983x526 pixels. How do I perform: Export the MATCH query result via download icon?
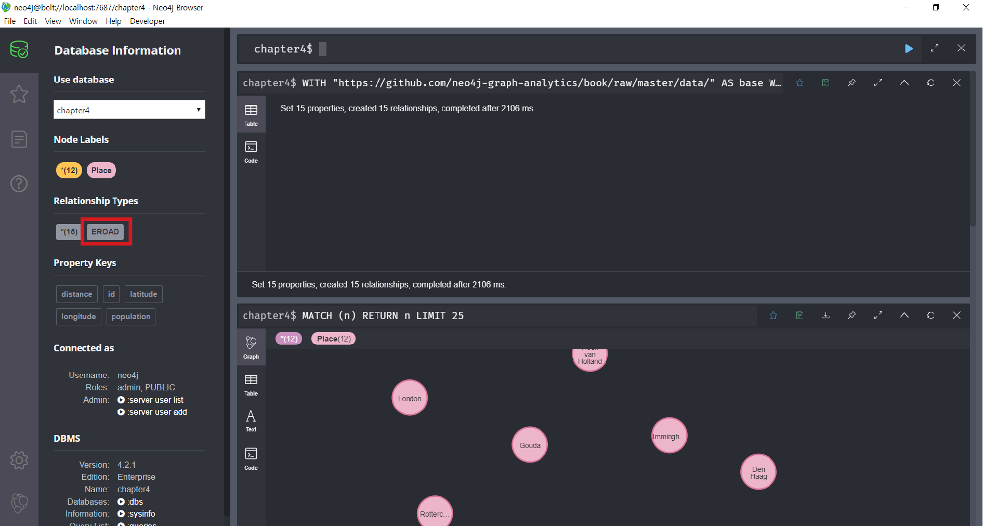coord(825,315)
